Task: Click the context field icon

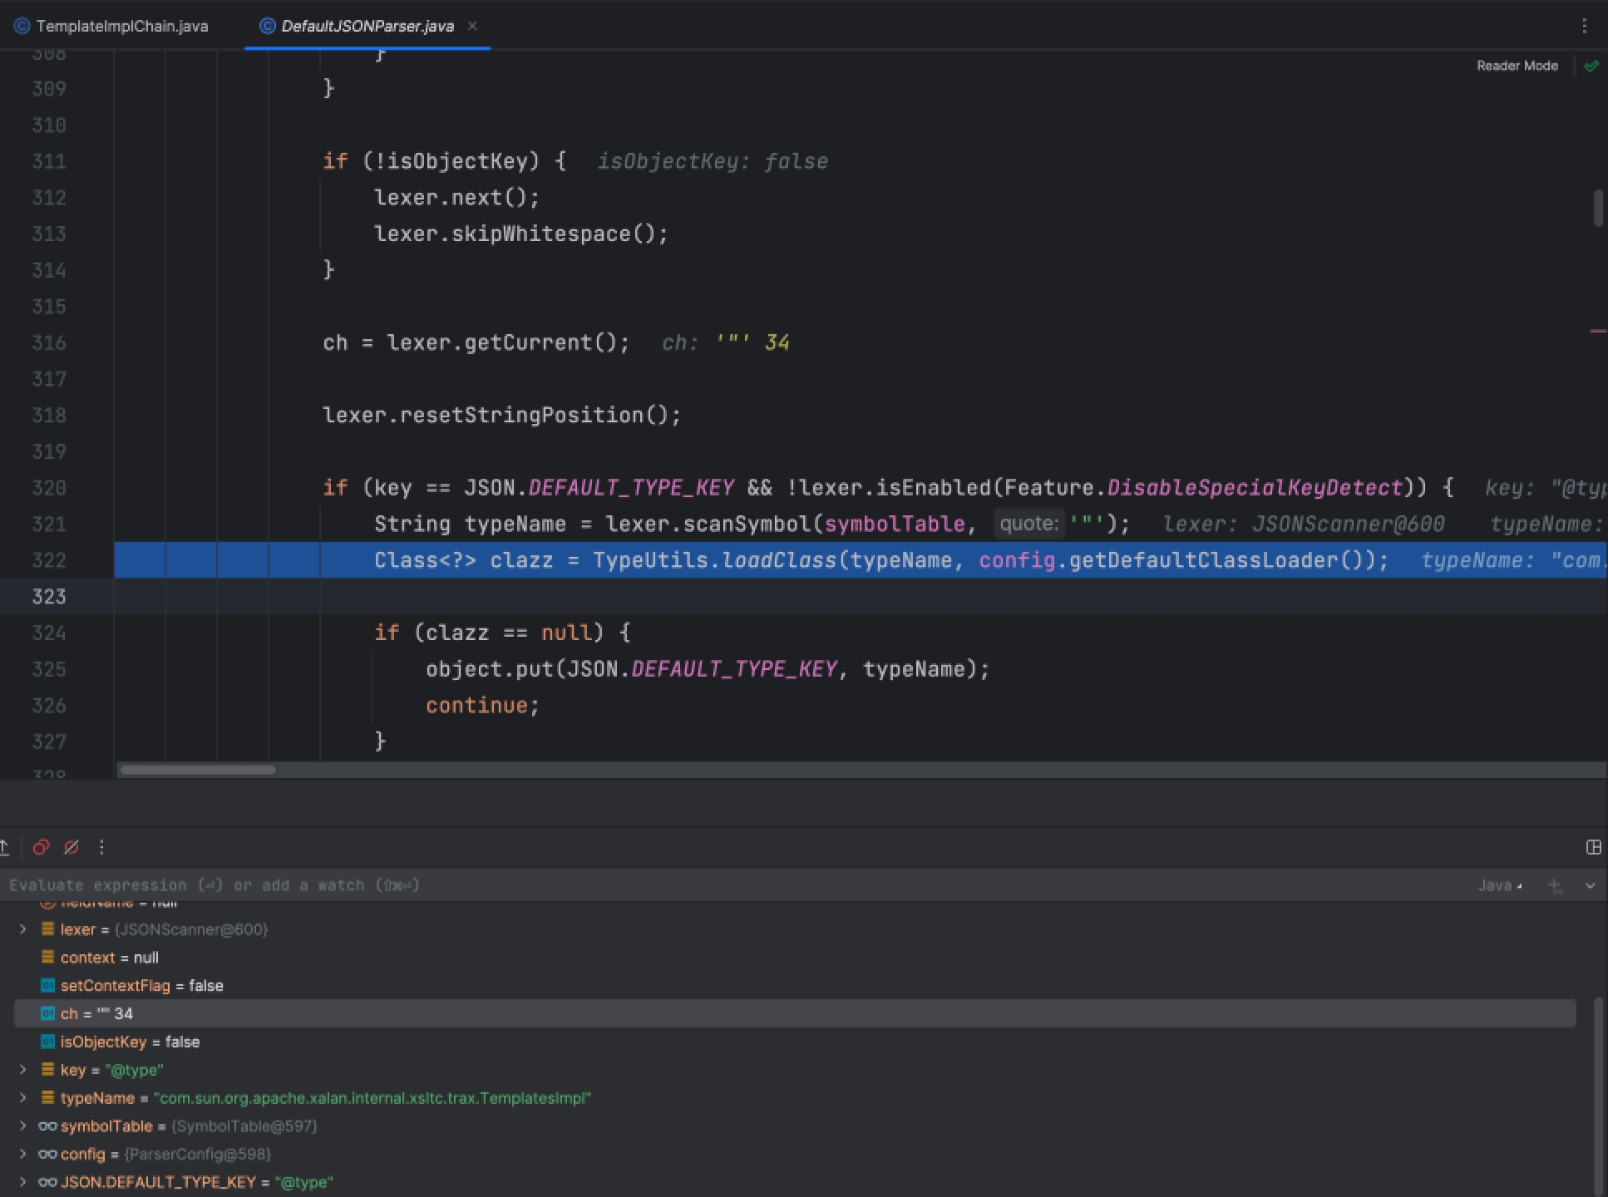Action: tap(47, 958)
